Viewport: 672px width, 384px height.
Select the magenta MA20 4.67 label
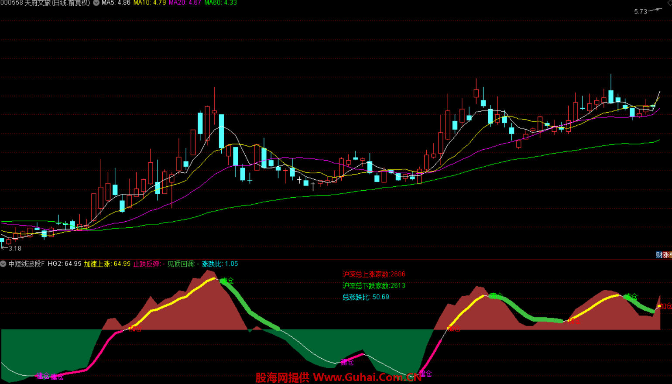coord(185,3)
